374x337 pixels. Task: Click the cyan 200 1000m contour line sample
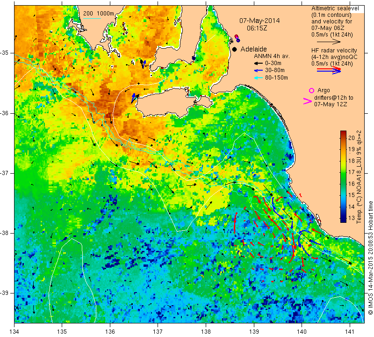92,18
